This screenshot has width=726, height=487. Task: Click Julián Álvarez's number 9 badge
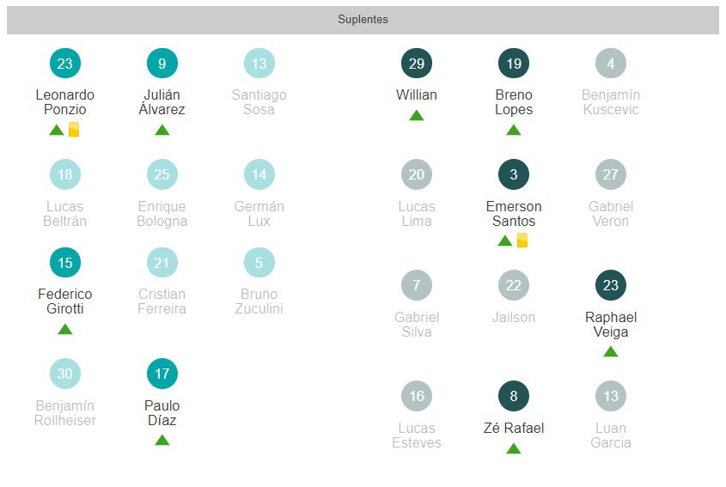pyautogui.click(x=162, y=64)
